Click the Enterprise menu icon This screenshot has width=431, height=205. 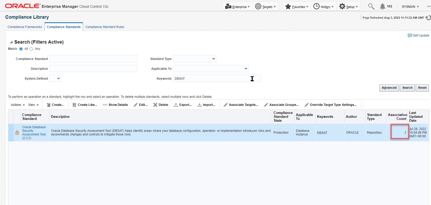tap(228, 6)
